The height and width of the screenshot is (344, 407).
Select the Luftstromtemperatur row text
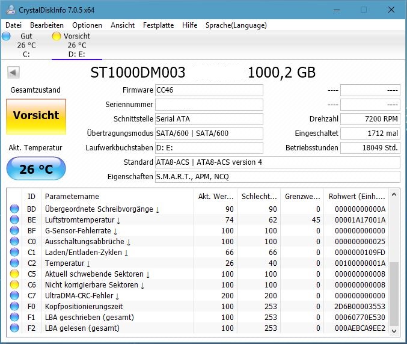tap(79, 220)
